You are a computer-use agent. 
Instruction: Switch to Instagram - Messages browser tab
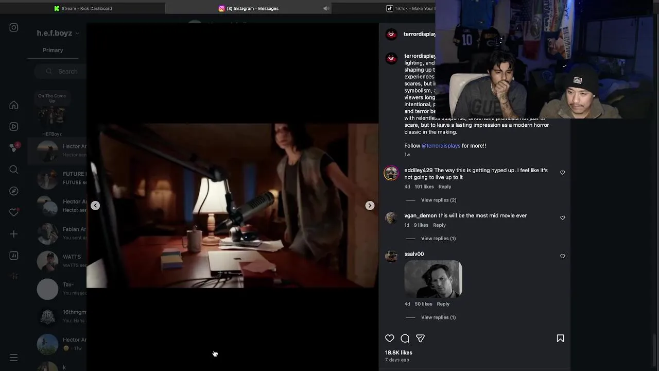tap(248, 8)
